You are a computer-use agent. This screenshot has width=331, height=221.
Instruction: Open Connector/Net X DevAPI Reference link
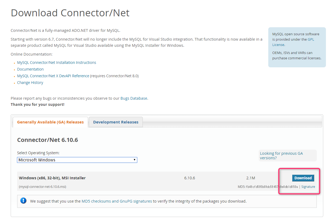[x=53, y=76]
